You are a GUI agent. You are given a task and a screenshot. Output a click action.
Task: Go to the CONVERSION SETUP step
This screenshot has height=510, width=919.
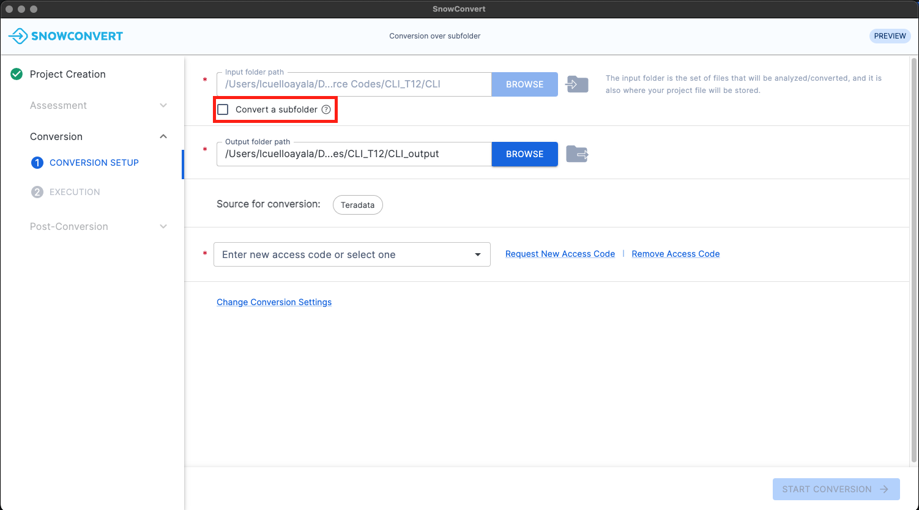[x=94, y=163]
